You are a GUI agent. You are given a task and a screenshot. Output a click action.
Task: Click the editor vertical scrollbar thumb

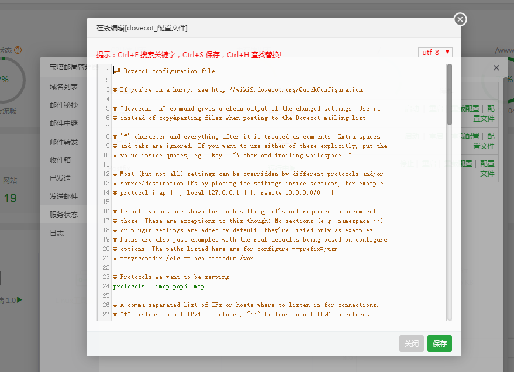[x=450, y=94]
